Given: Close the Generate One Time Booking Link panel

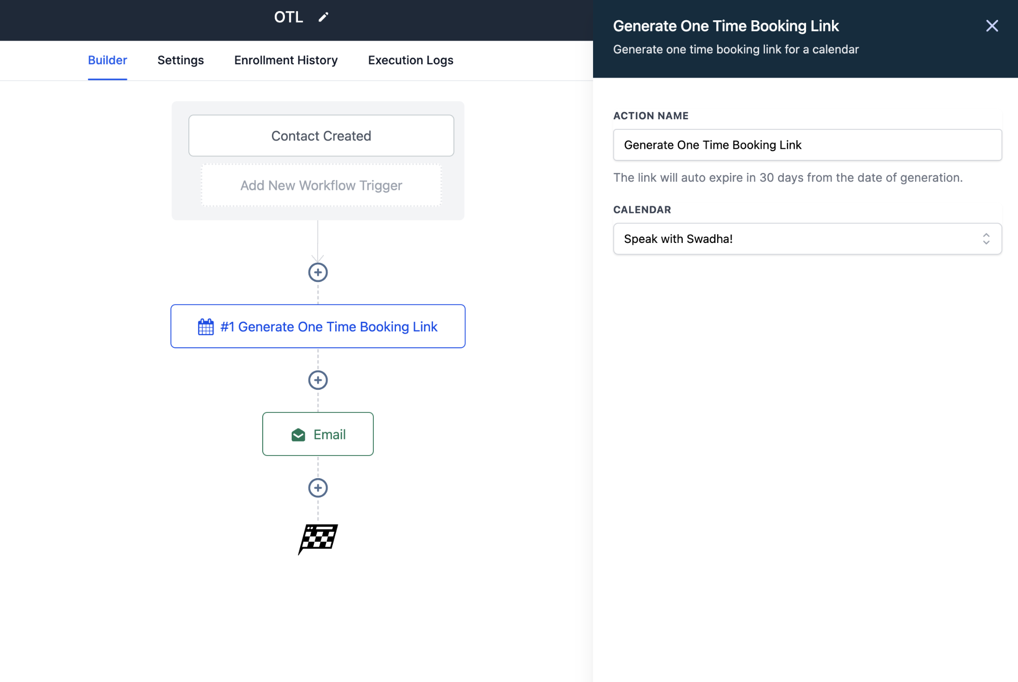Looking at the screenshot, I should (992, 26).
